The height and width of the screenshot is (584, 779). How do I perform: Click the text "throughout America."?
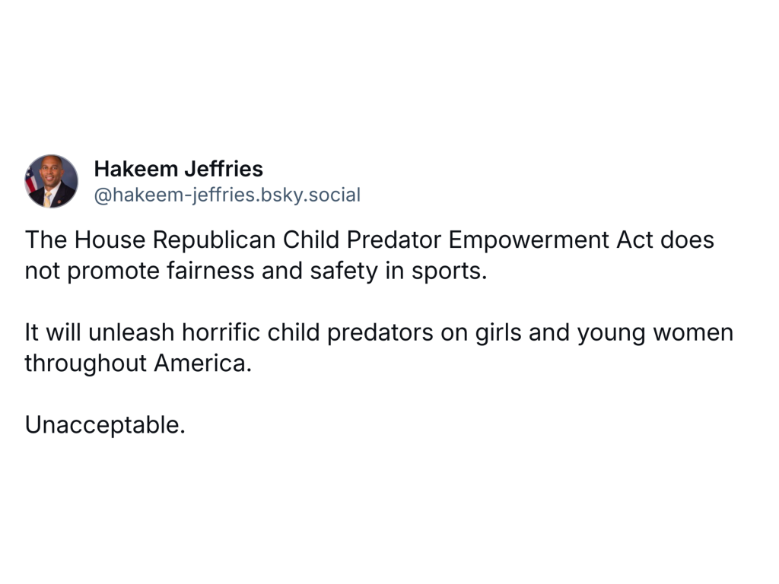(x=138, y=363)
